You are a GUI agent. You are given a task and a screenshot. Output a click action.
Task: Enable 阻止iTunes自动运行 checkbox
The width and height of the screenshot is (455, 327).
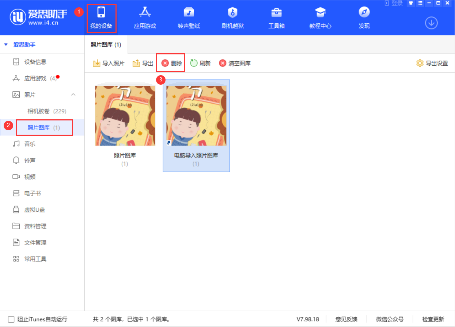tap(11, 319)
